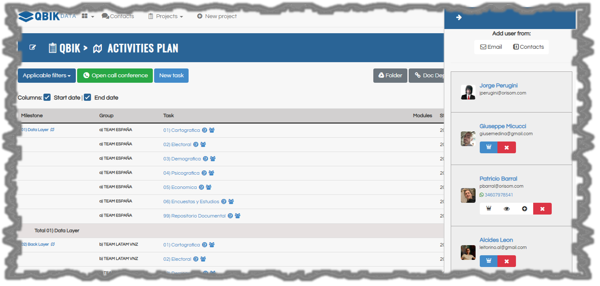This screenshot has width=600, height=286.
Task: Collapse the user panel with arrow icon
Action: pyautogui.click(x=459, y=18)
